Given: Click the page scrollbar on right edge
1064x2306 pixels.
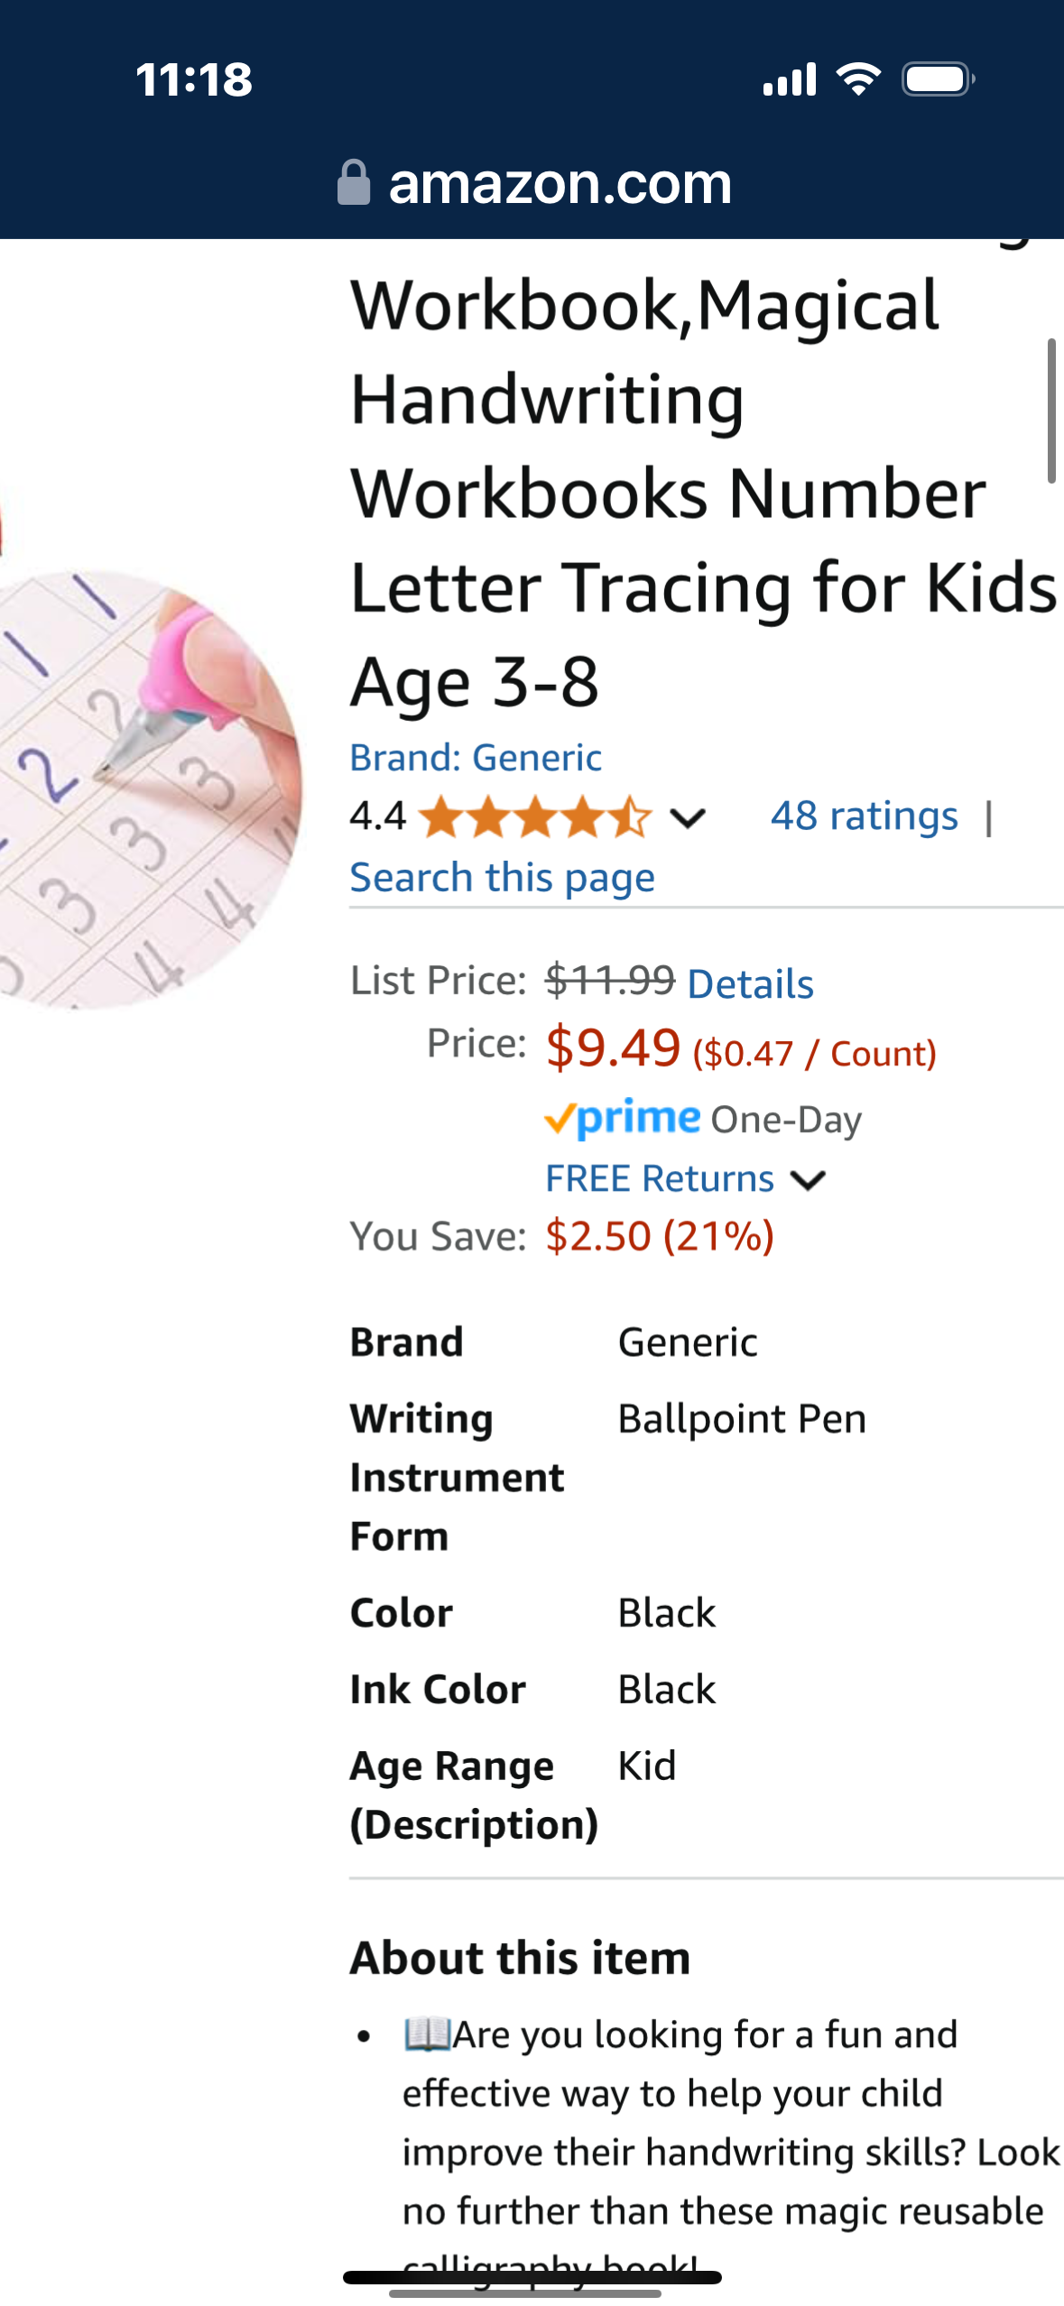Looking at the screenshot, I should (1050, 410).
